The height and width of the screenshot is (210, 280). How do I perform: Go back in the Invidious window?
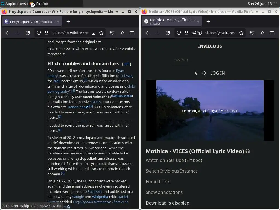point(148,33)
